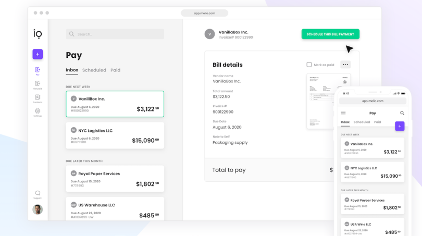Tap the purple plus button on mobile

[x=399, y=126]
